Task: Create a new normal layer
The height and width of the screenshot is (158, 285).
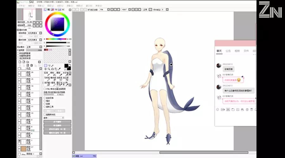Action: pyautogui.click(x=20, y=62)
